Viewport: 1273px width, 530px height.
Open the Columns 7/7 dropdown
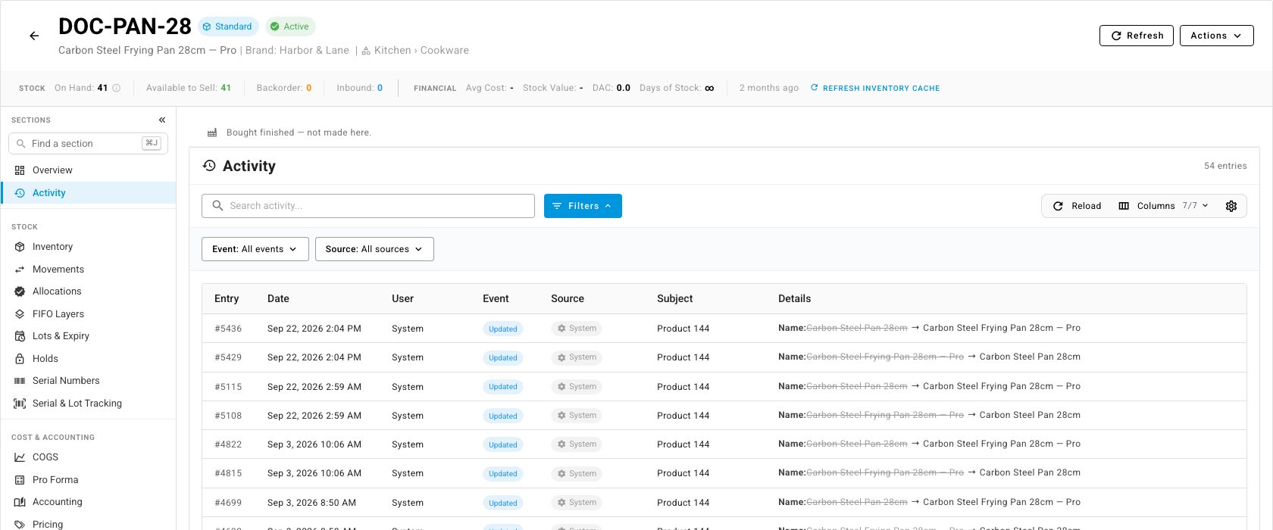point(1163,206)
